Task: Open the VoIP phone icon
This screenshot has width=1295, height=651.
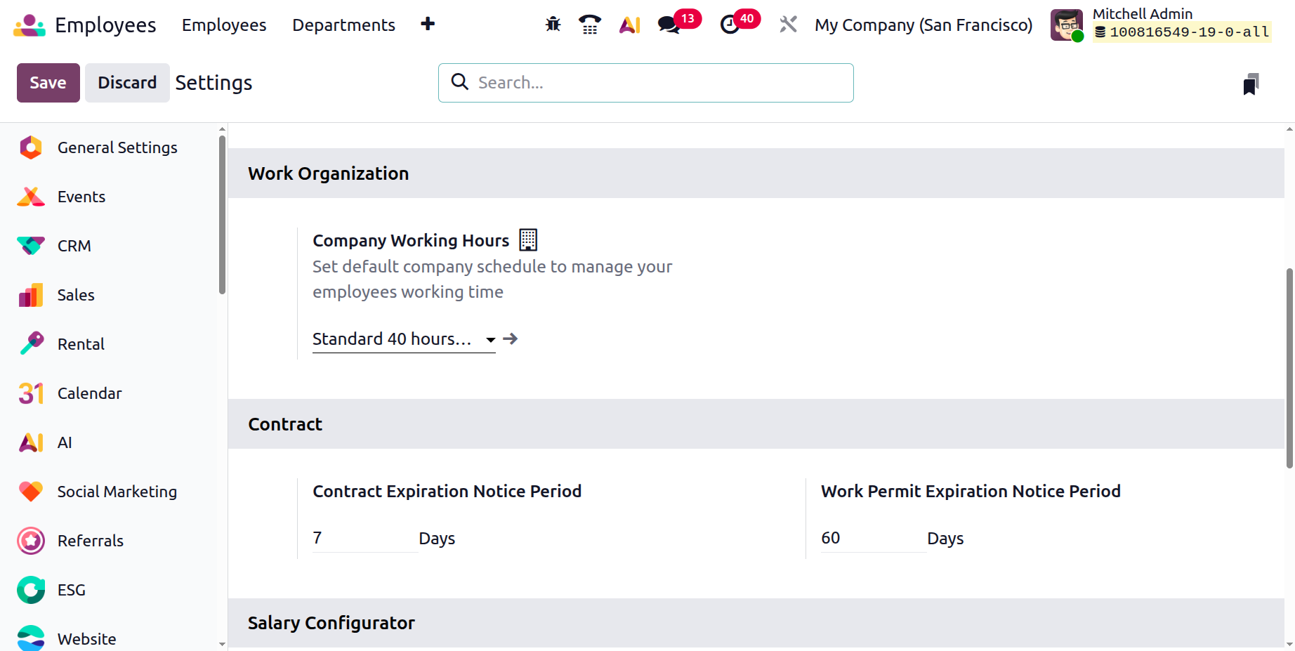Action: pyautogui.click(x=590, y=25)
